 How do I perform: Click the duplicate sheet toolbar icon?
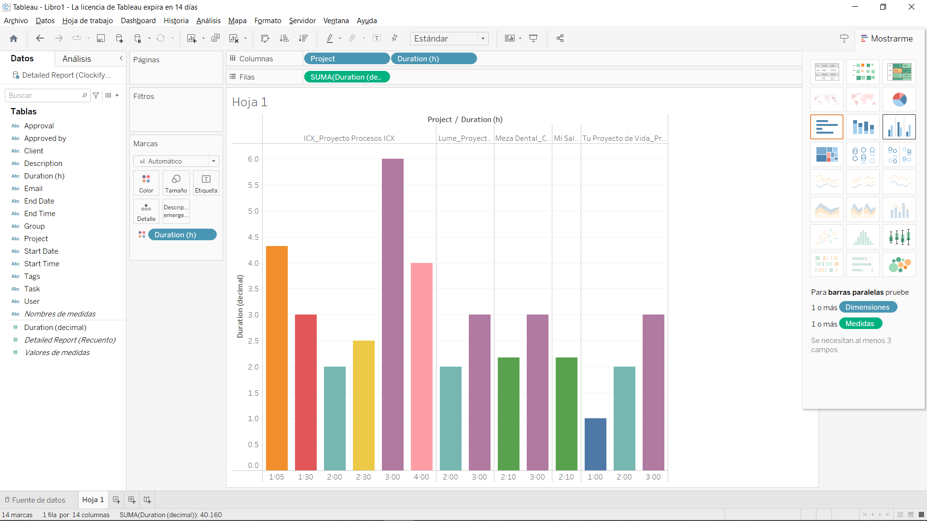[215, 38]
